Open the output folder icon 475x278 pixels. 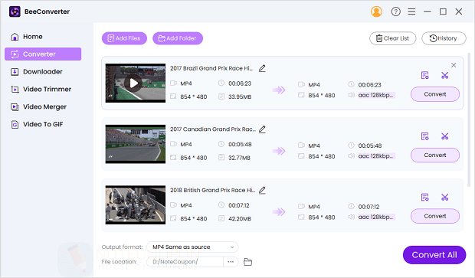(x=247, y=262)
